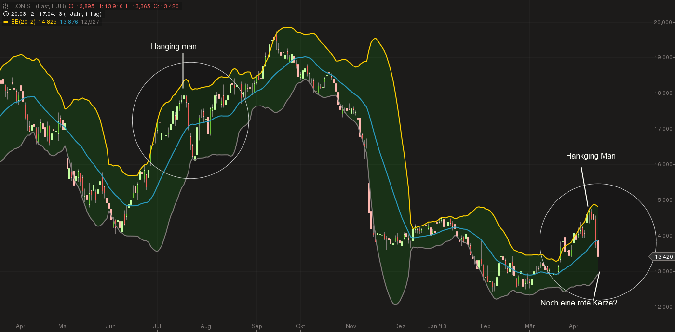675x332 pixels.
Task: Click the 'Noch eine rote Kerze?' annotation
Action: click(x=579, y=303)
